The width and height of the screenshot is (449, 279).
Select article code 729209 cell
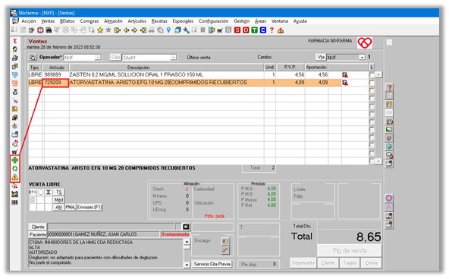pyautogui.click(x=55, y=83)
